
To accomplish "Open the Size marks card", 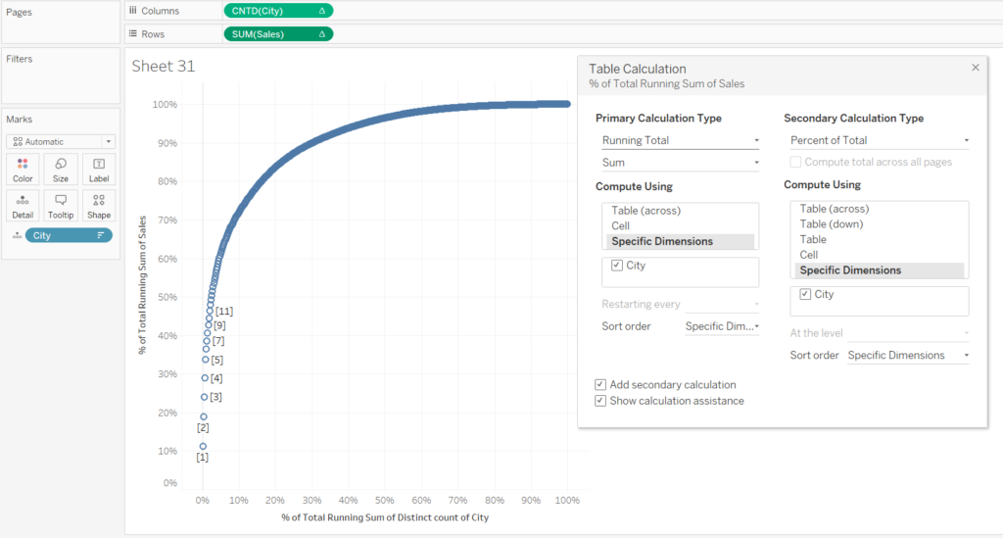I will click(61, 169).
